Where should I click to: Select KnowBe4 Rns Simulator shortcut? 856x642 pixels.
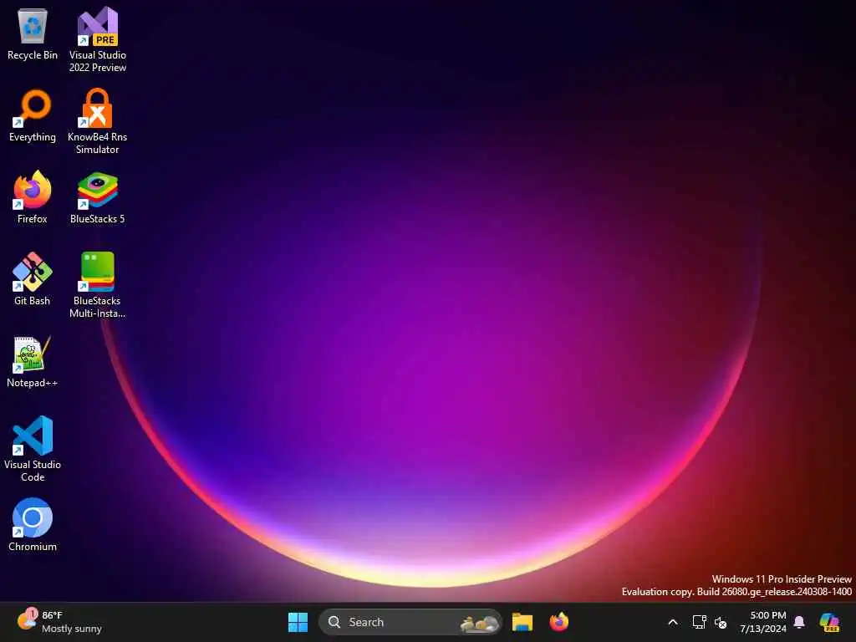[97, 121]
